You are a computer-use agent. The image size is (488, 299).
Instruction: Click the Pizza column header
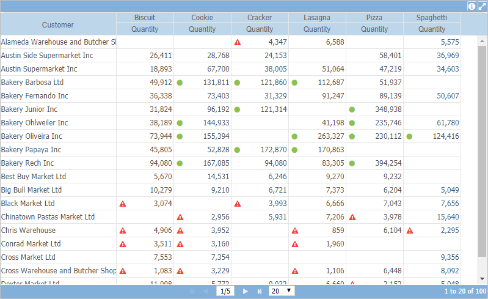374,18
